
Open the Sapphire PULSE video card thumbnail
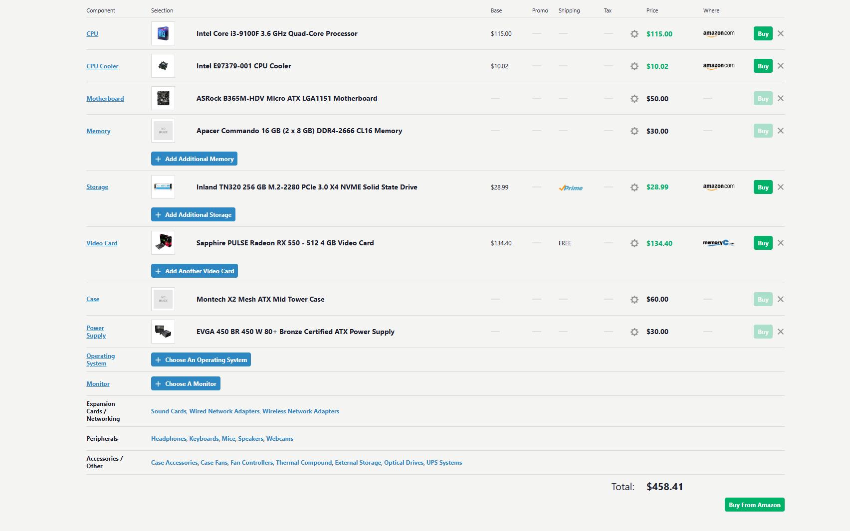163,243
